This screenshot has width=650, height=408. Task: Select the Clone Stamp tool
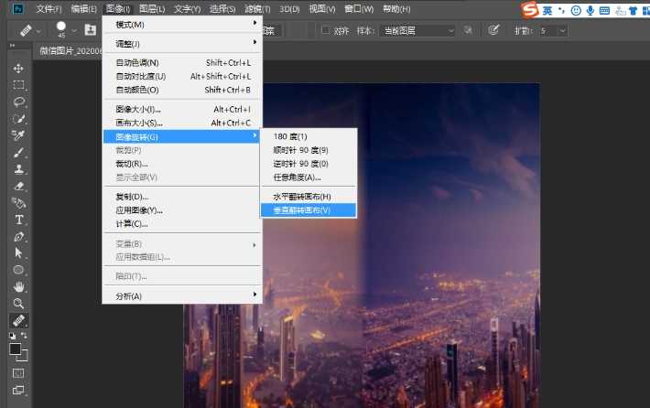click(x=18, y=169)
